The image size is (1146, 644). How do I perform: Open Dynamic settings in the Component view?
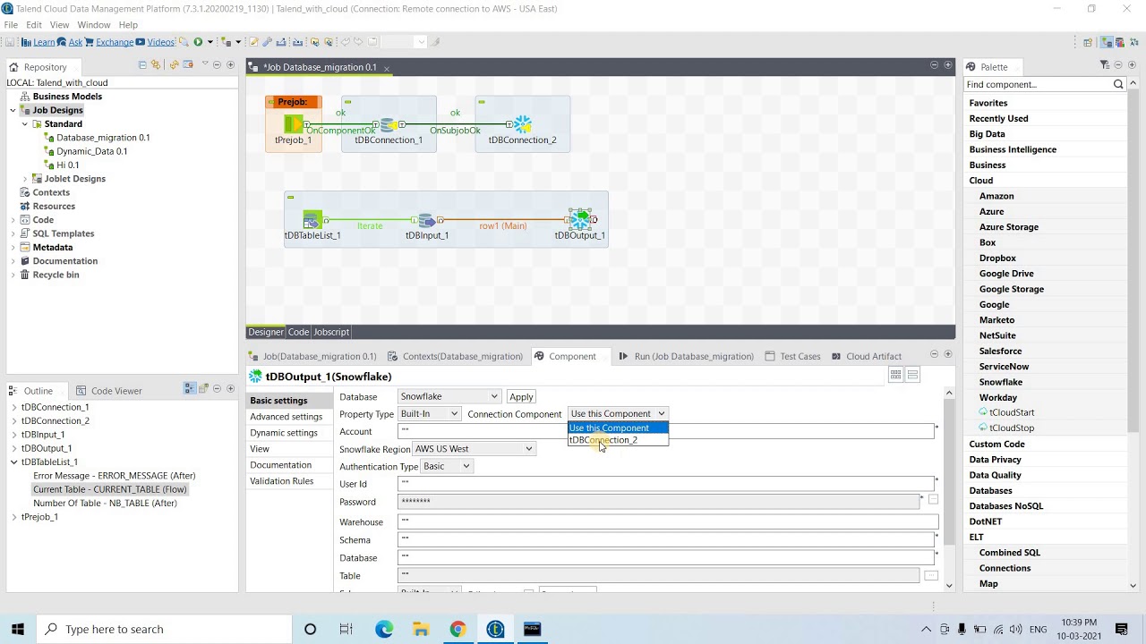283,433
